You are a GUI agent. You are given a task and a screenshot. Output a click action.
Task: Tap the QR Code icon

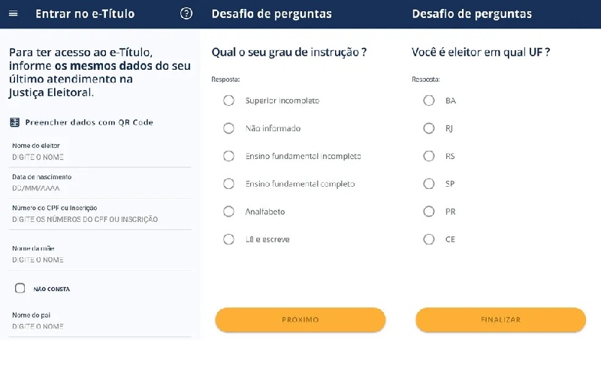[14, 122]
